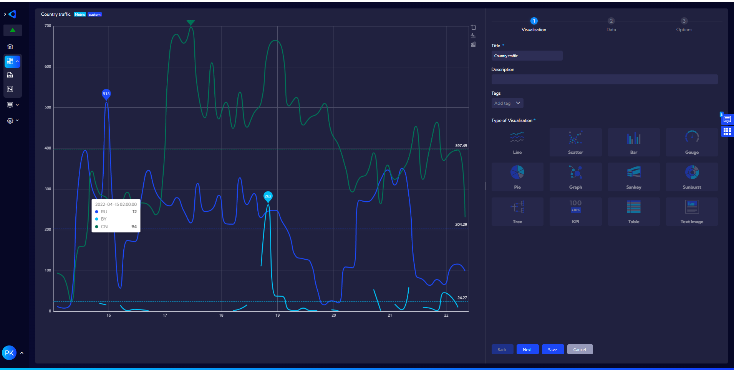Open the Add tag dropdown
The width and height of the screenshot is (734, 370).
507,103
